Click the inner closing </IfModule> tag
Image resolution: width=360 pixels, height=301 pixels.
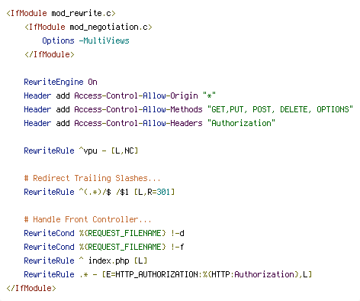tap(50, 54)
